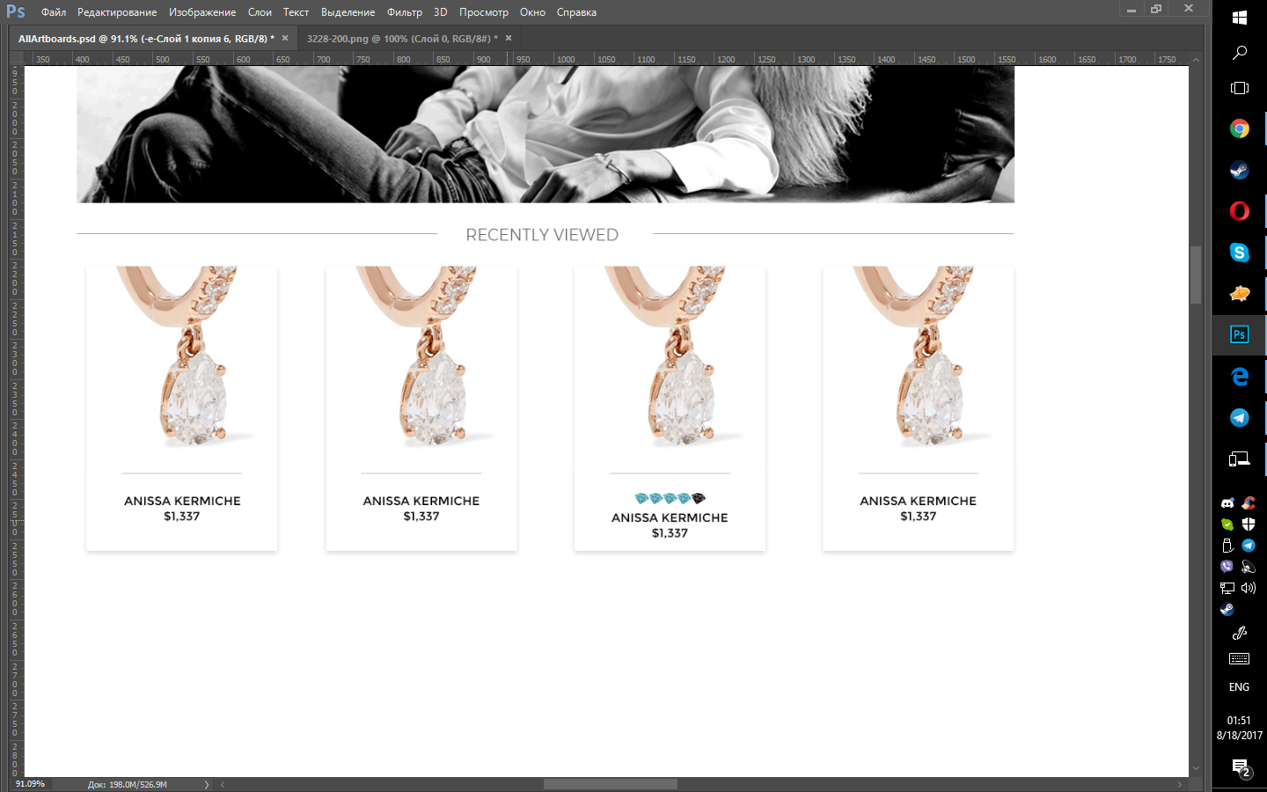This screenshot has width=1267, height=792.
Task: Click the safely remove USB tray icon
Action: coord(1227,546)
